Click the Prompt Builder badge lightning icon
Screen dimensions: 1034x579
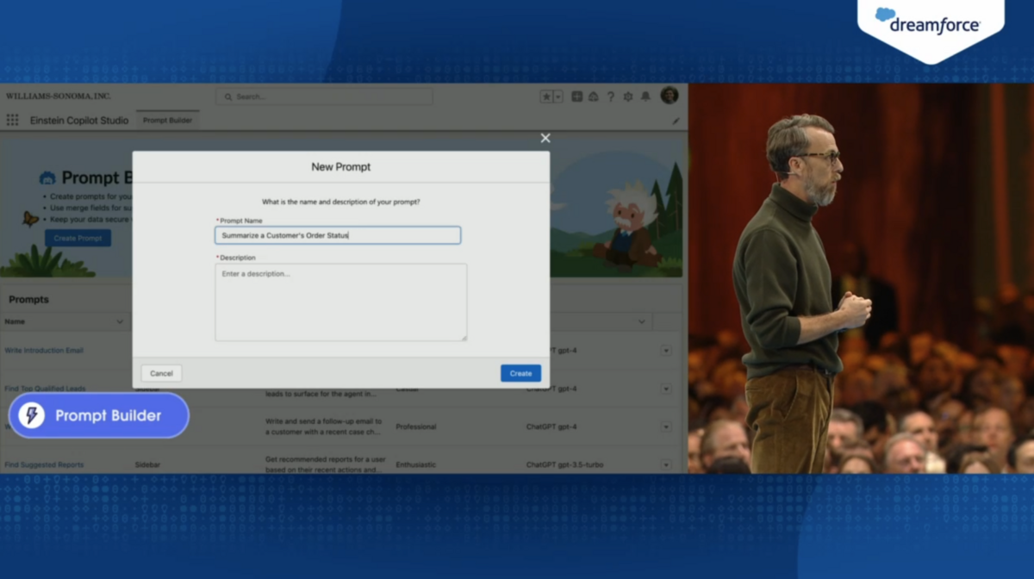click(32, 415)
